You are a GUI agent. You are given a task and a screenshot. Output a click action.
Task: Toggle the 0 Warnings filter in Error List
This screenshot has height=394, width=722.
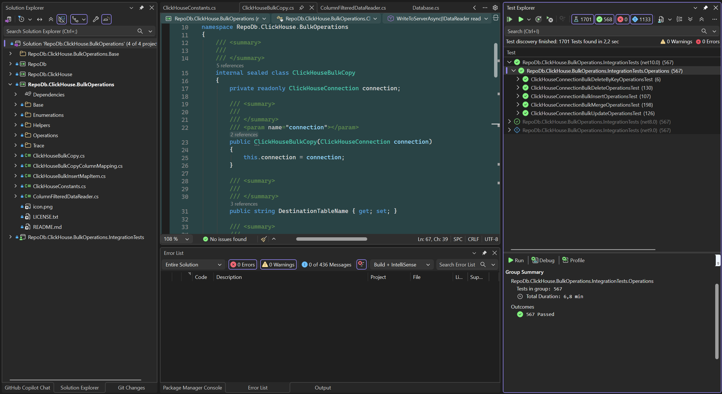[x=278, y=264]
